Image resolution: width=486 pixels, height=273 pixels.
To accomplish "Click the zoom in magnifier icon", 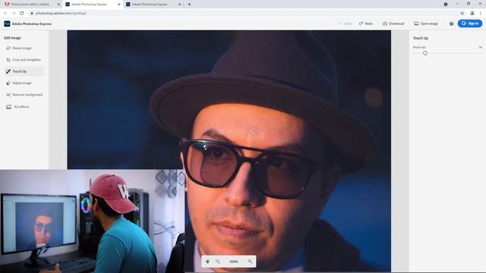I will coord(250,262).
